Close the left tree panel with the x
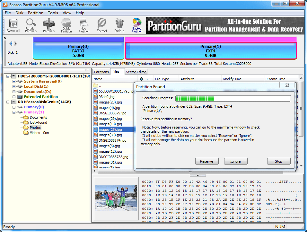The image size is (307, 232). 88,71
